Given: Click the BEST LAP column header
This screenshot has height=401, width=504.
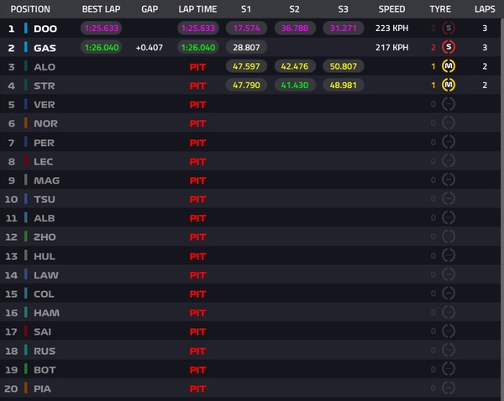Looking at the screenshot, I should (x=102, y=9).
